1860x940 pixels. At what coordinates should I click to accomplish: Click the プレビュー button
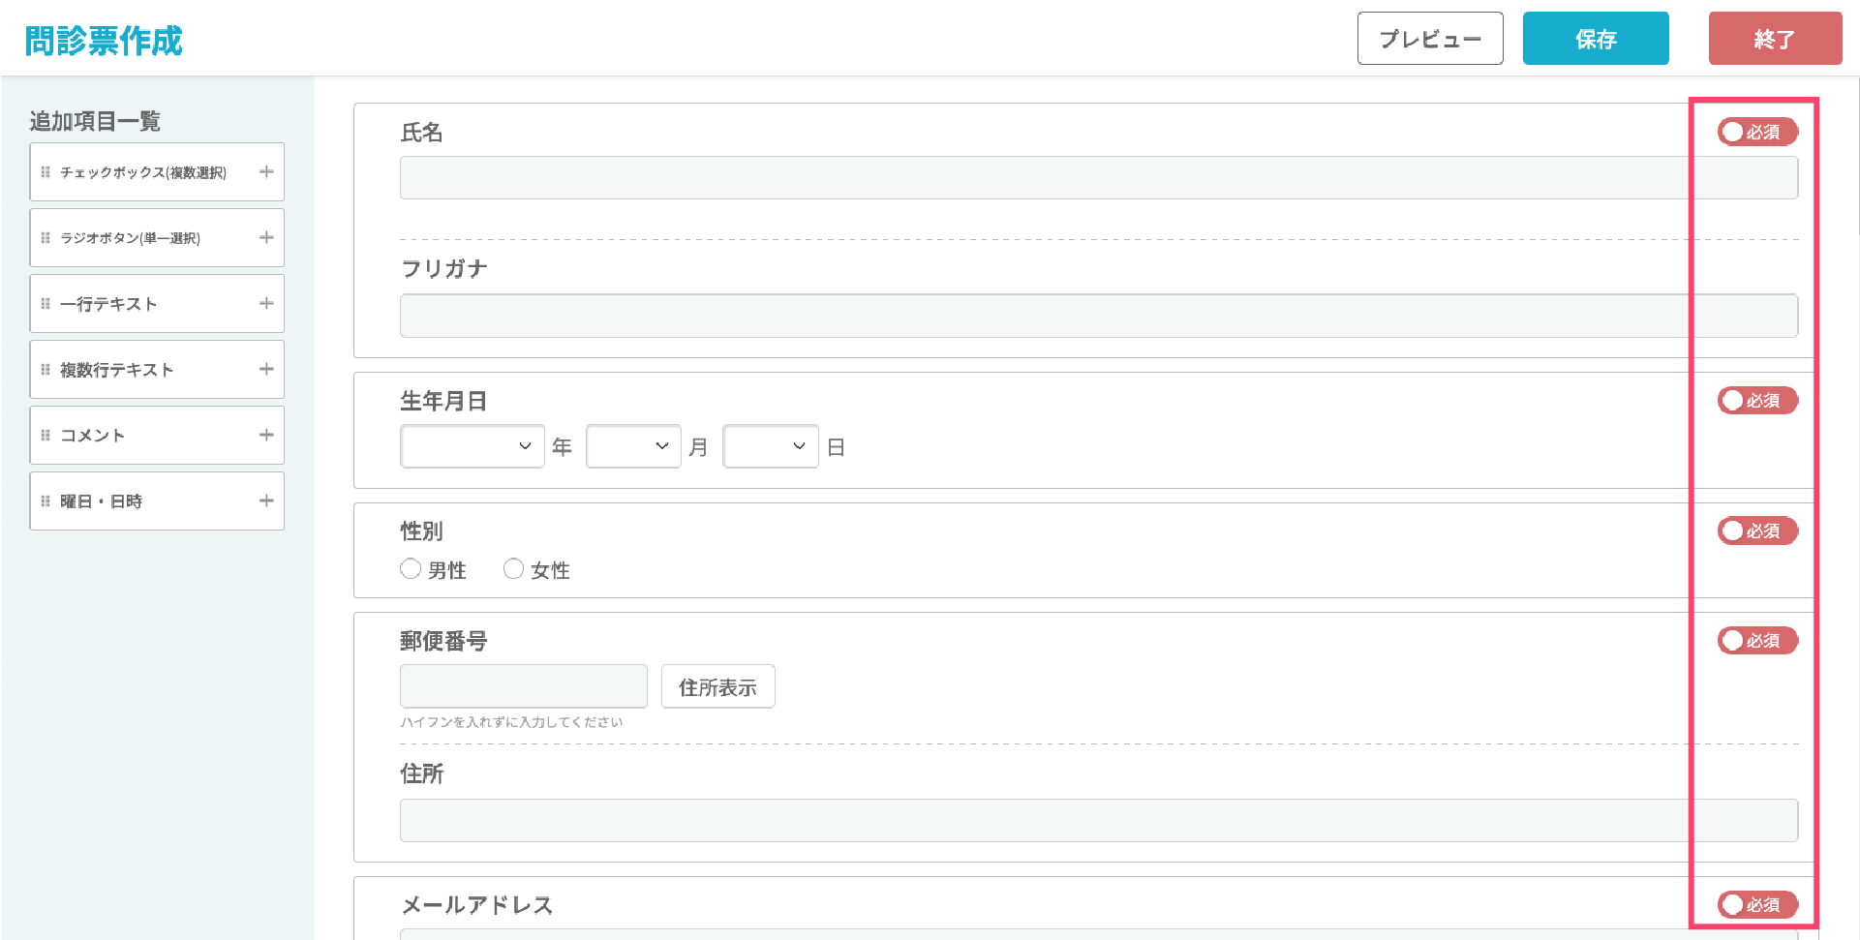(x=1429, y=39)
